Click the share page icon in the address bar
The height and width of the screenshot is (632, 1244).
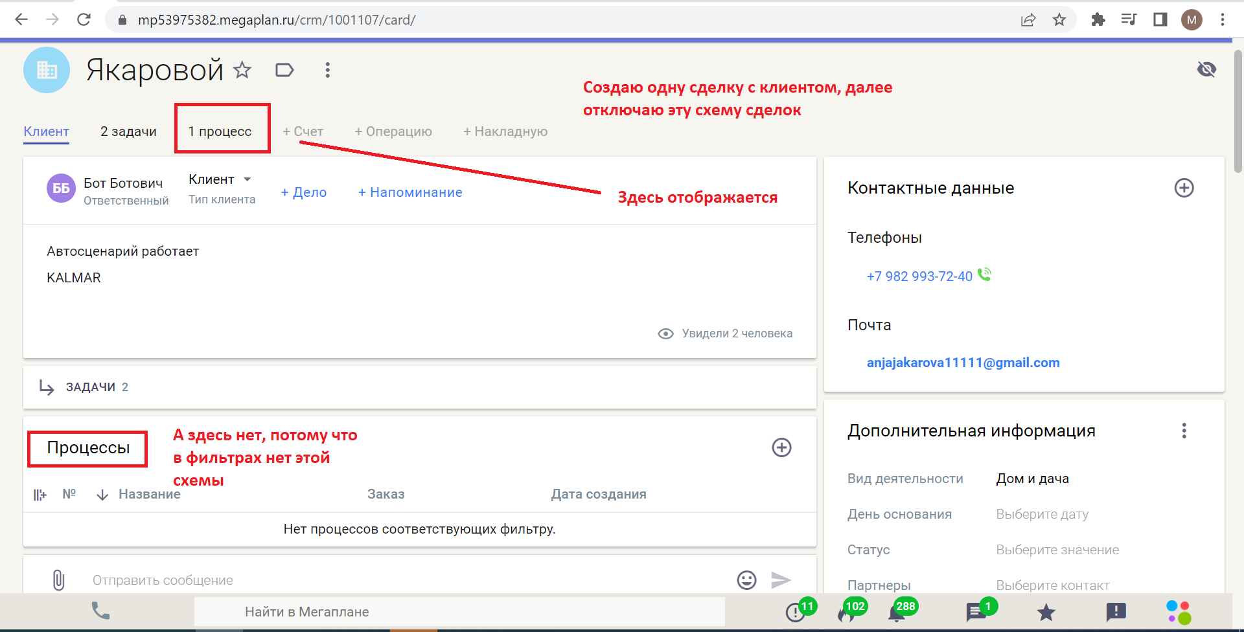pos(1028,20)
